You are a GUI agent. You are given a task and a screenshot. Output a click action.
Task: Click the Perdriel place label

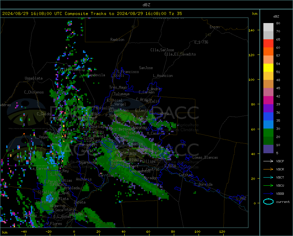87,144
